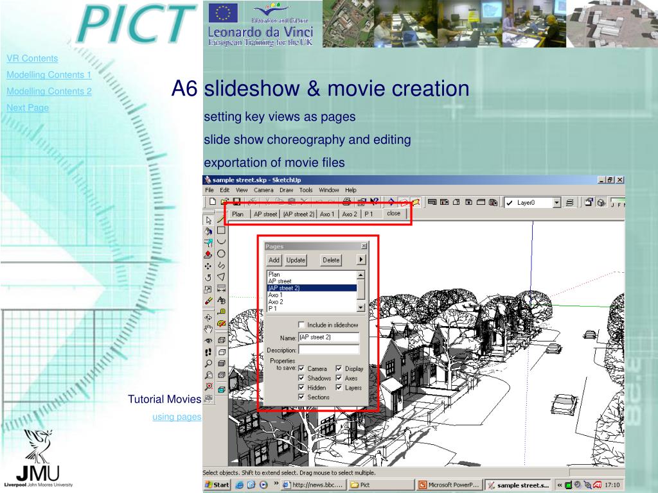Viewport: 658px width, 493px height.
Task: Follow the VR Contents link
Action: click(32, 58)
